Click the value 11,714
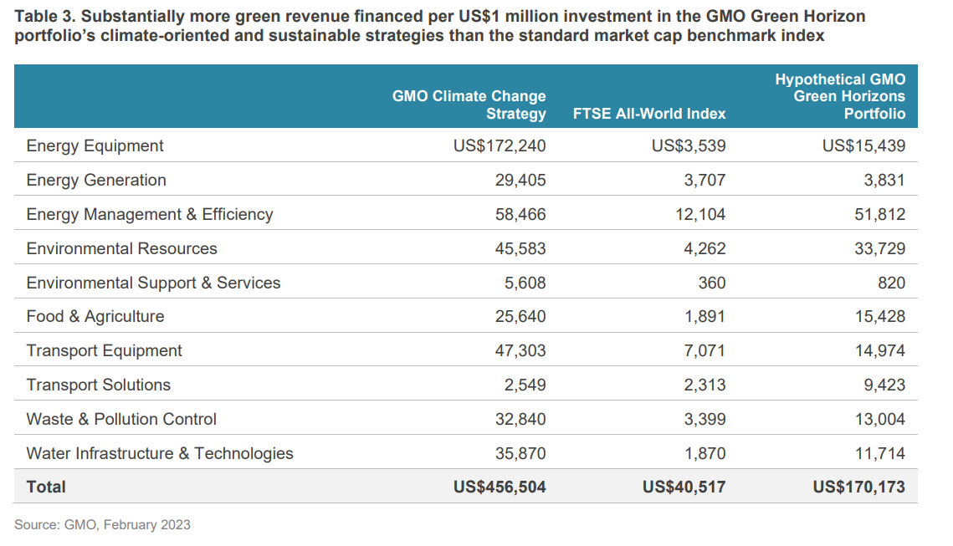This screenshot has height=546, width=953. point(880,454)
